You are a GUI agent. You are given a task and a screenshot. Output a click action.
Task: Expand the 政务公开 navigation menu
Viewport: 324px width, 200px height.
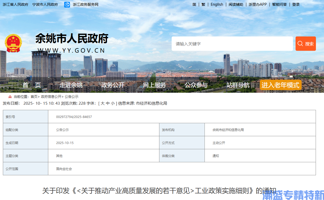[113, 85]
